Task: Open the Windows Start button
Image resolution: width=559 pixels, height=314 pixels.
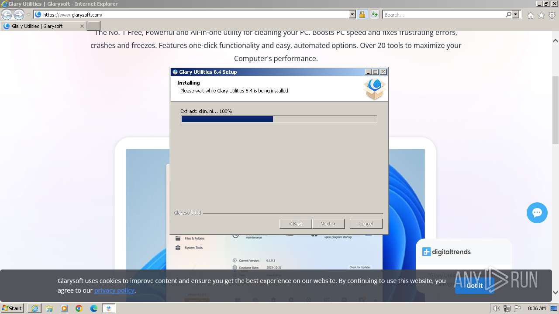Action: 12,308
